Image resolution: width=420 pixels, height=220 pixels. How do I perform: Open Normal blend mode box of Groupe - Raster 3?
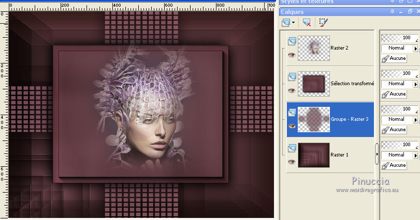[397, 120]
